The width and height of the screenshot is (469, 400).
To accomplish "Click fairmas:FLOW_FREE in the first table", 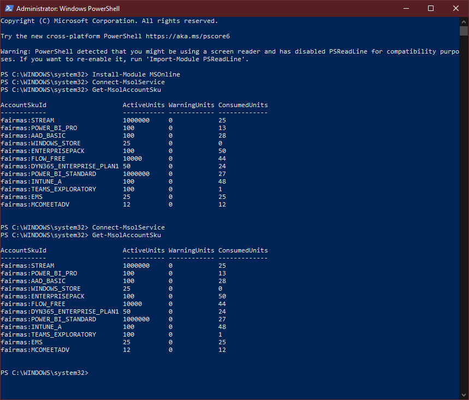I will [x=33, y=158].
